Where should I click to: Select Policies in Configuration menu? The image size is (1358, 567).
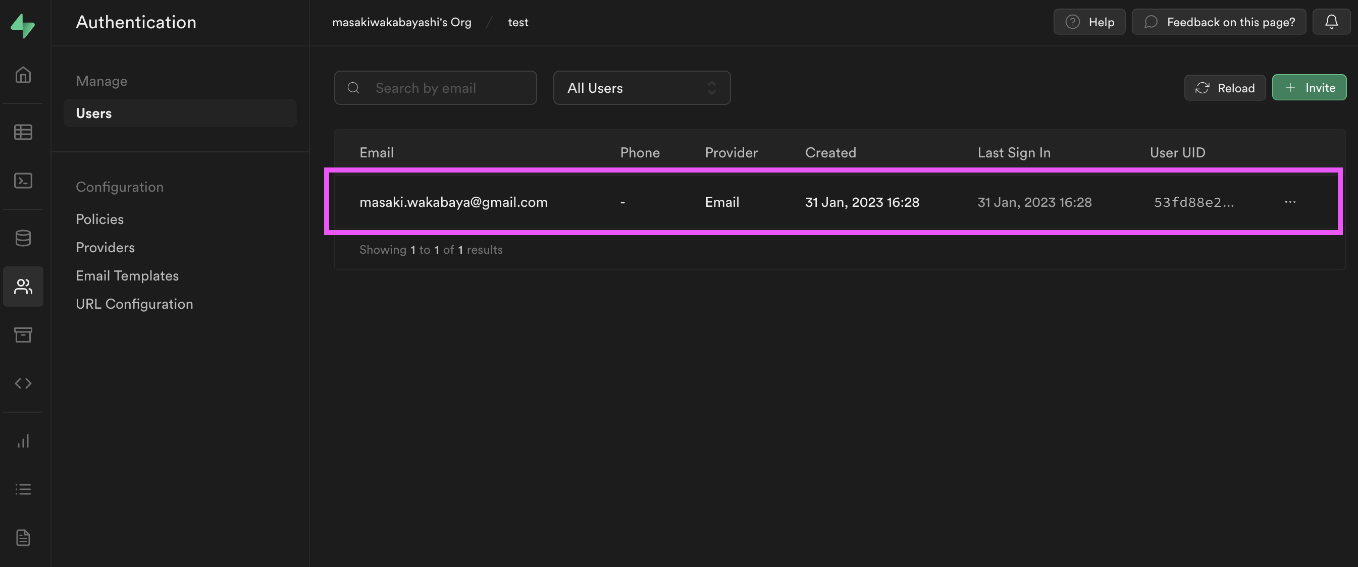(99, 219)
